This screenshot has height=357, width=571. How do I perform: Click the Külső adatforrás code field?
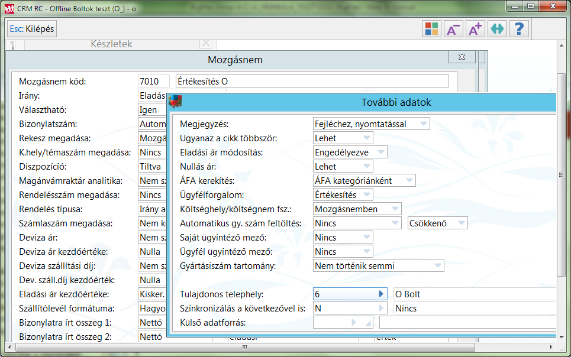click(343, 323)
